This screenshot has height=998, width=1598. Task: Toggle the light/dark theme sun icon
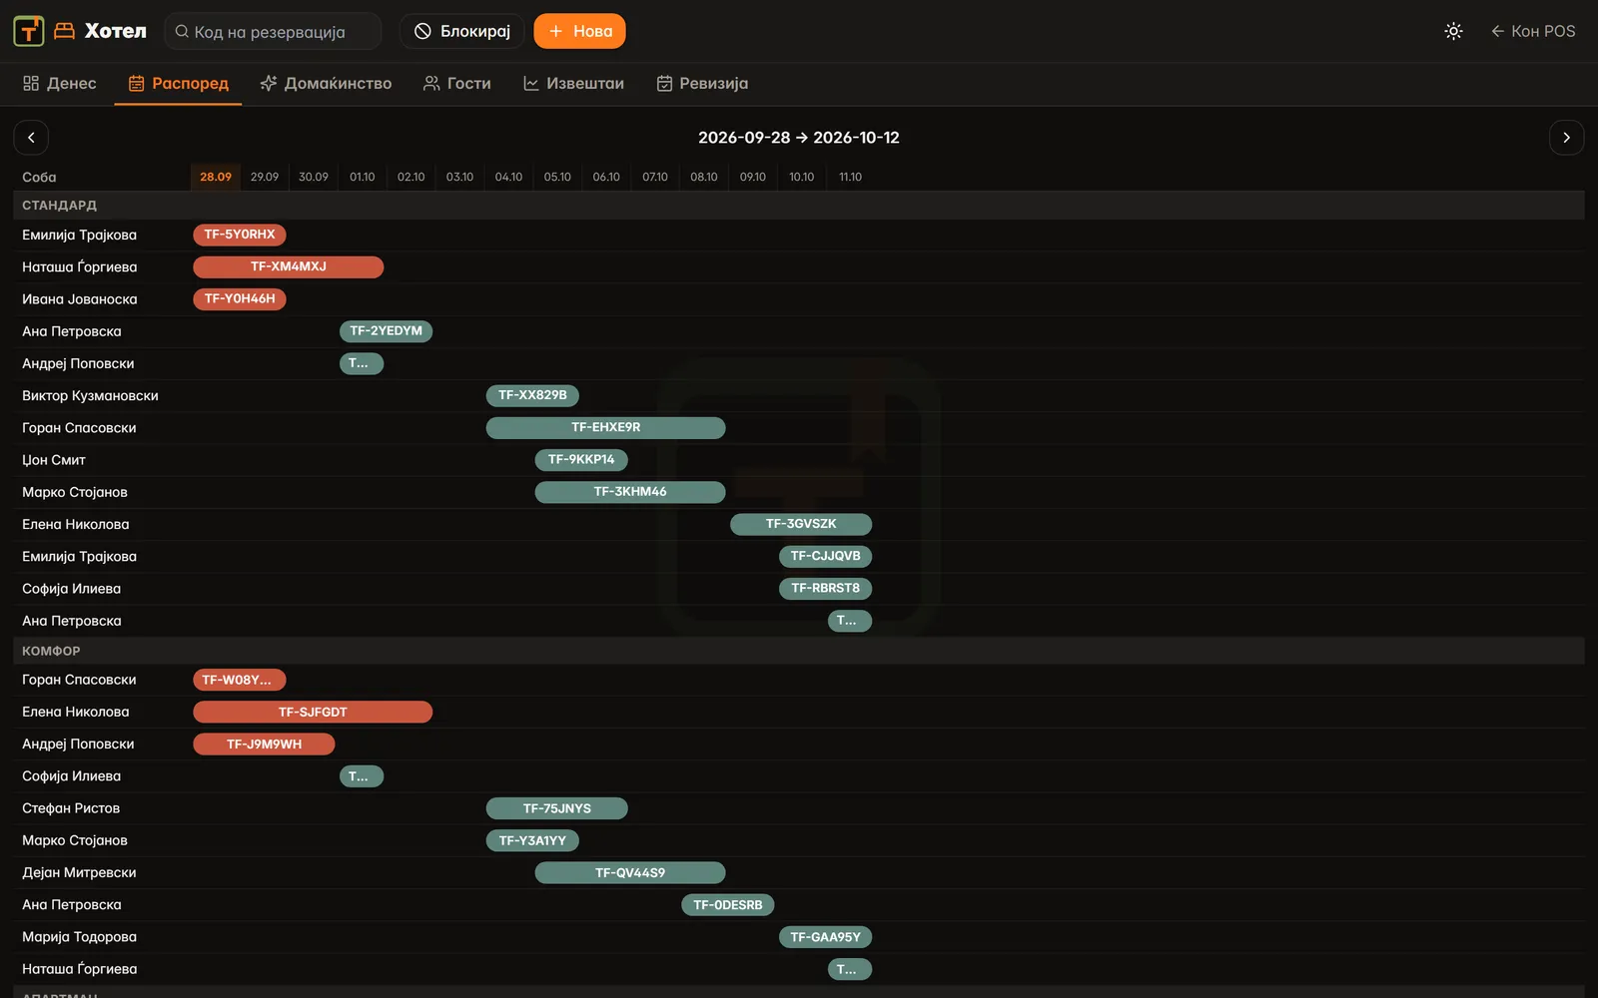click(1453, 31)
